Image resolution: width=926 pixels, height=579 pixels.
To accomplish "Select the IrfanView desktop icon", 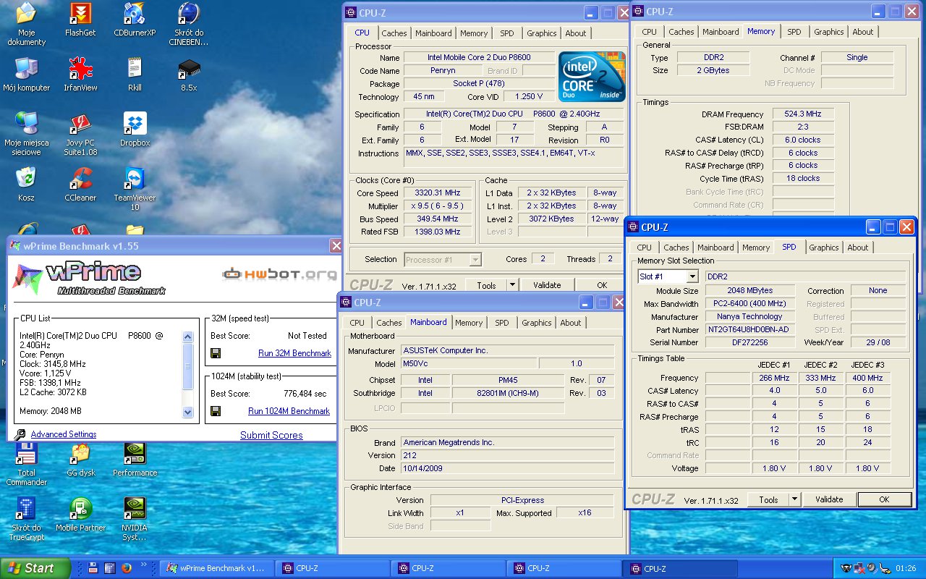I will pos(80,69).
